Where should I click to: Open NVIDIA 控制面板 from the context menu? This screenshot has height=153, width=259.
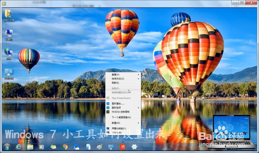coord(123,112)
